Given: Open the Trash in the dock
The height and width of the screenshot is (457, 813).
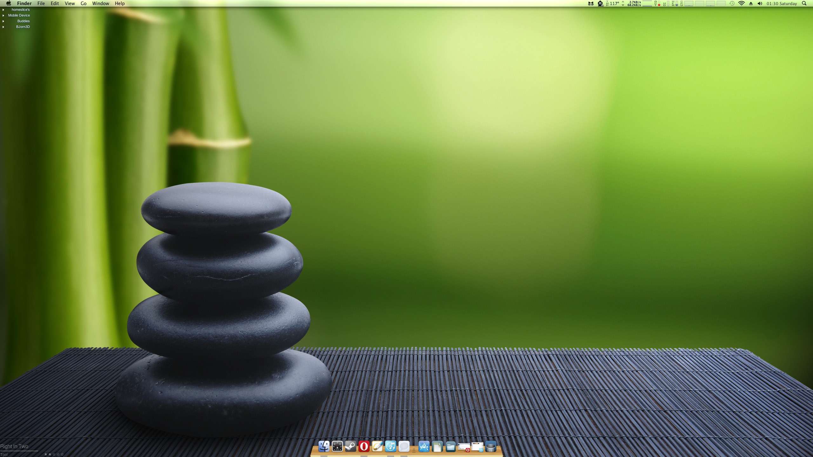Looking at the screenshot, I should point(491,447).
